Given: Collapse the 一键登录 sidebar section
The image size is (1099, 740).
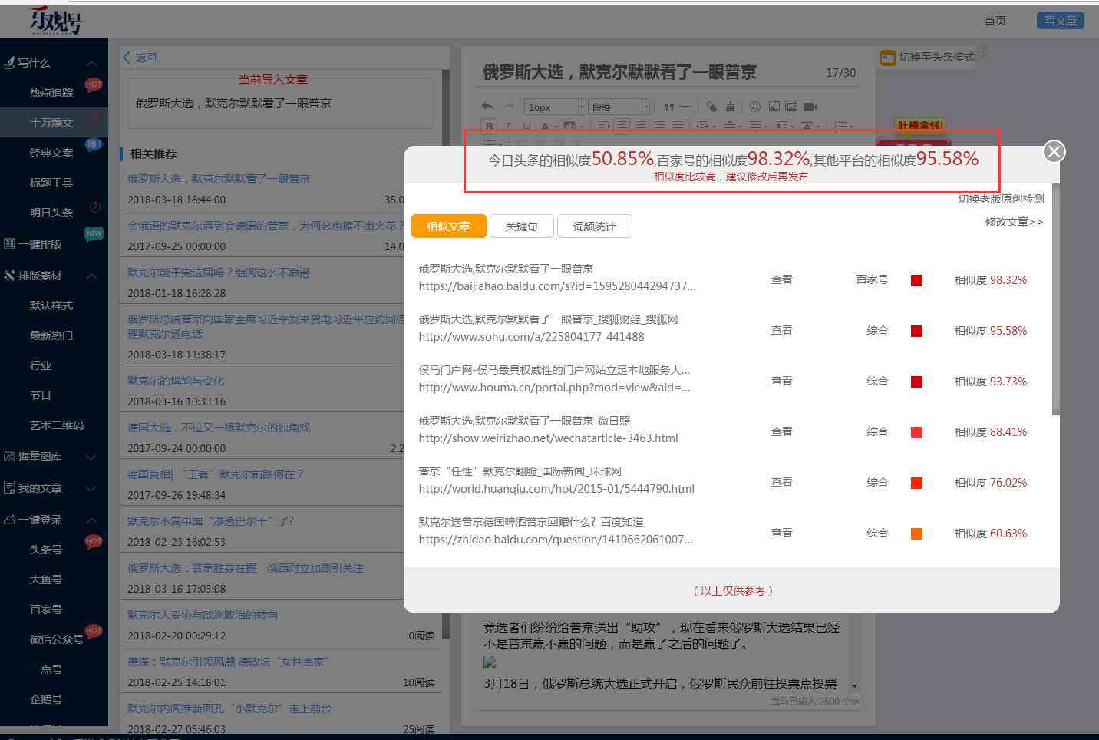Looking at the screenshot, I should click(x=91, y=520).
